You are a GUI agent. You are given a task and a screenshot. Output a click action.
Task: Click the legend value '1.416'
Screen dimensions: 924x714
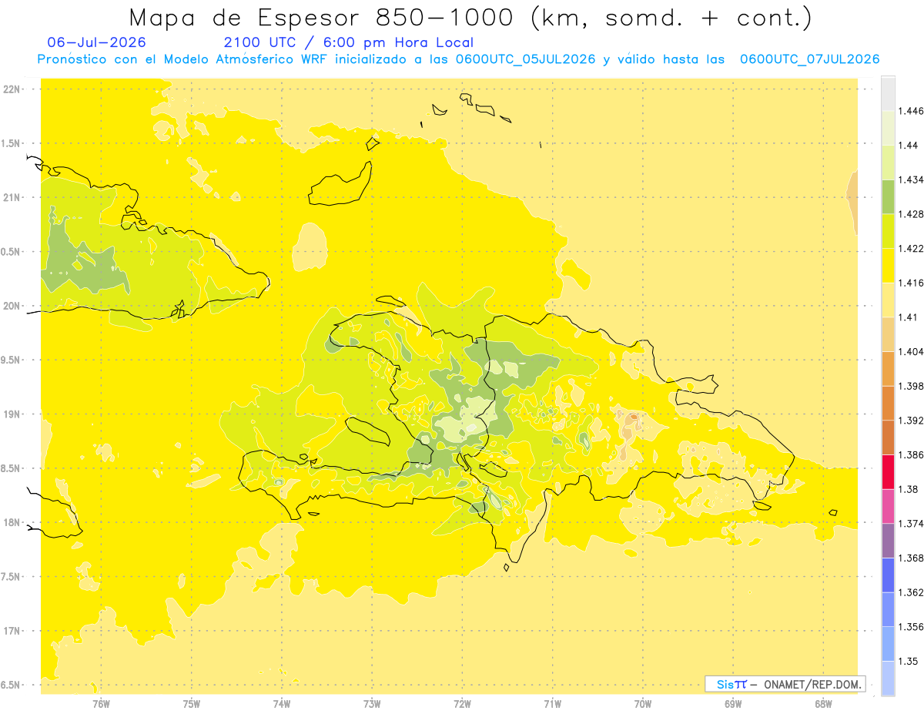[911, 283]
